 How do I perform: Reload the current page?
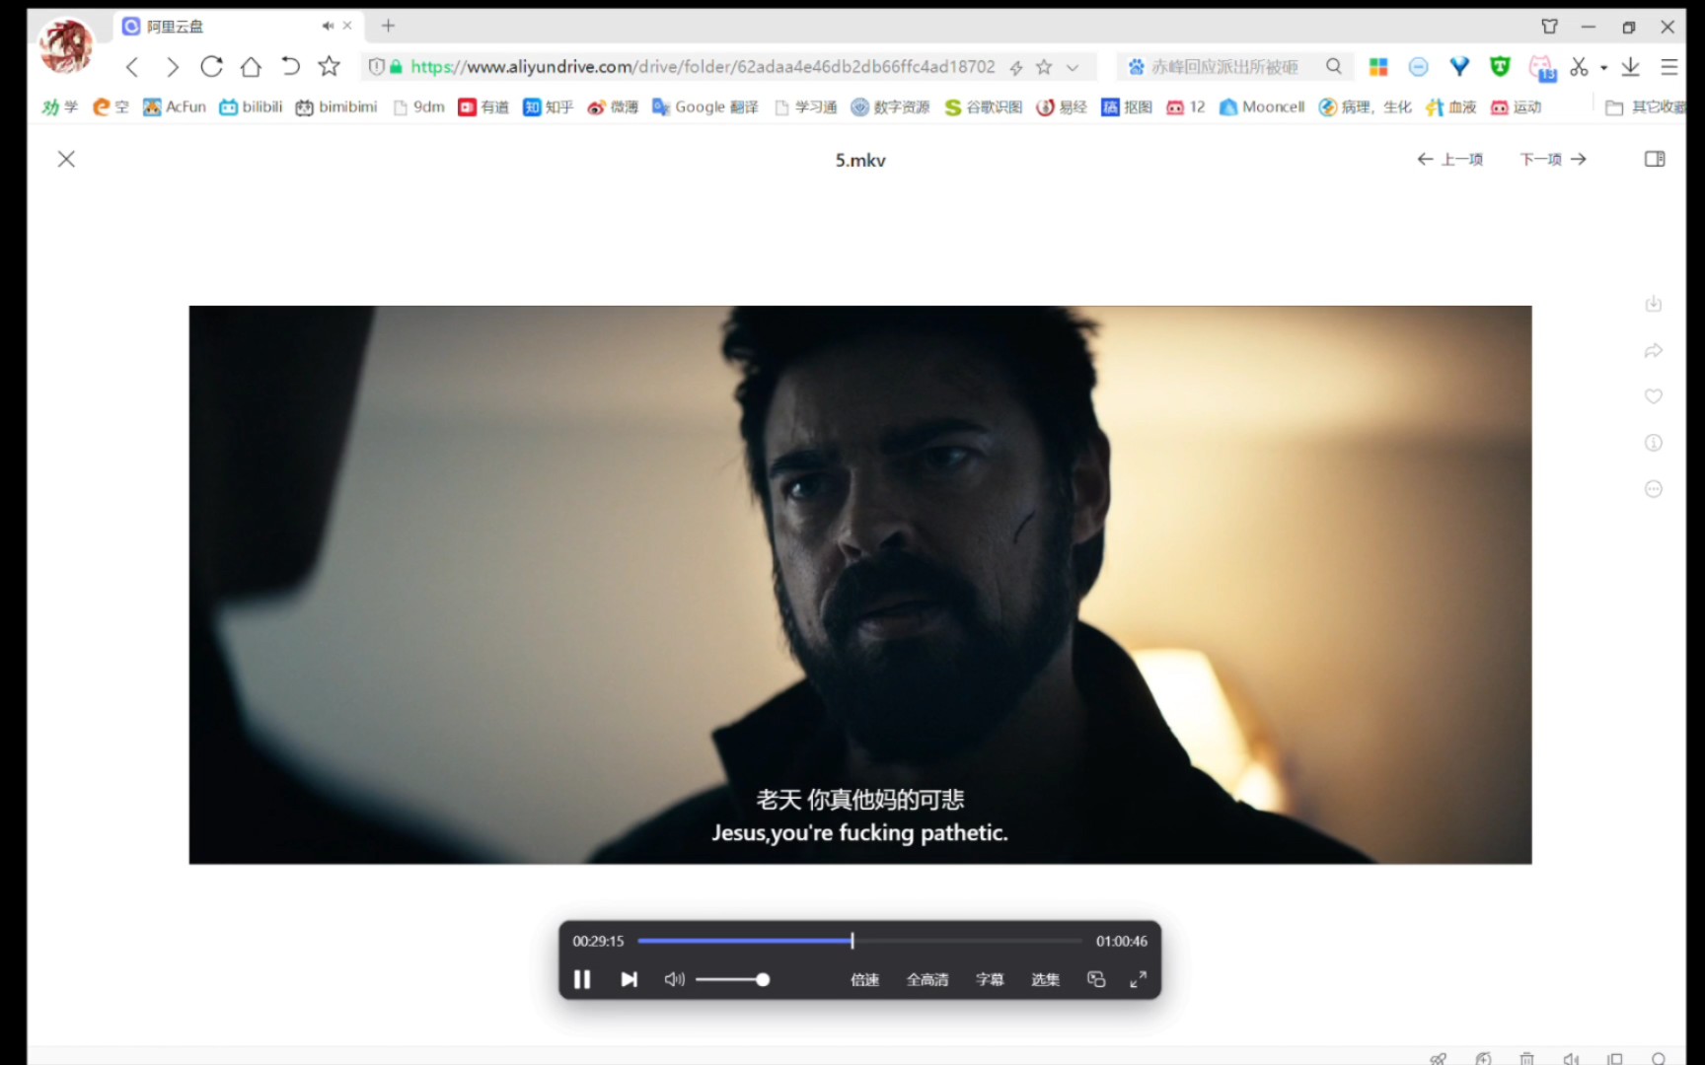tap(211, 66)
